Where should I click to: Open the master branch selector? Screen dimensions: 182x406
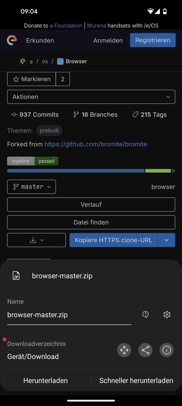pos(31,187)
